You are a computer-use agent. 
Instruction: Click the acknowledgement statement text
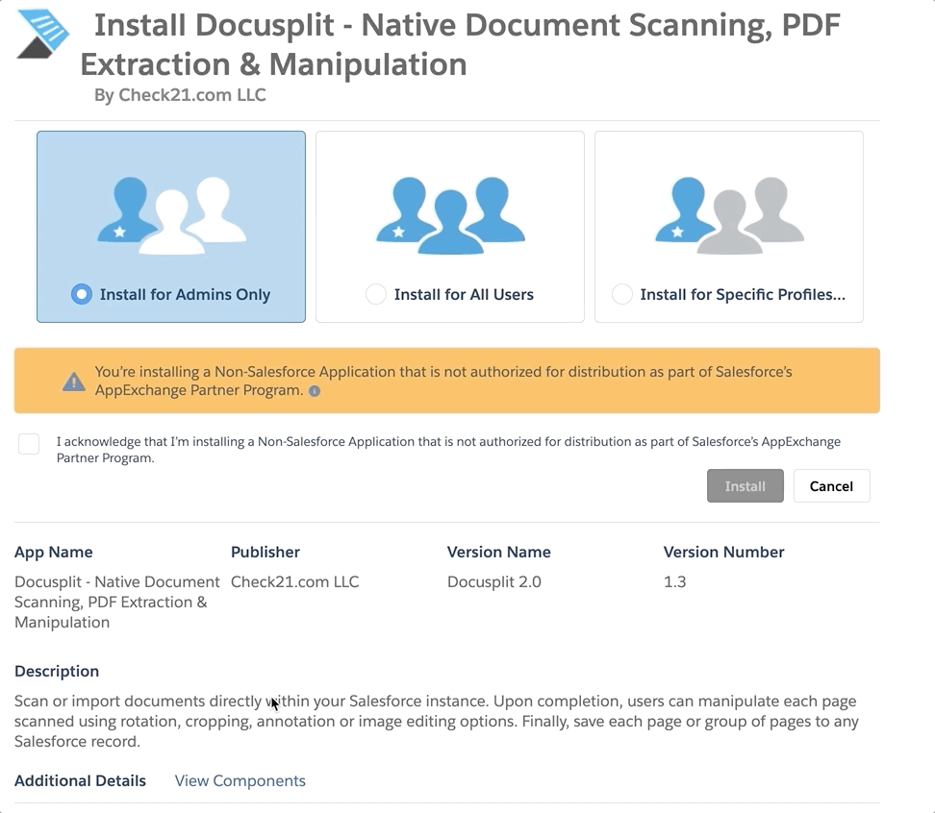[x=448, y=450]
